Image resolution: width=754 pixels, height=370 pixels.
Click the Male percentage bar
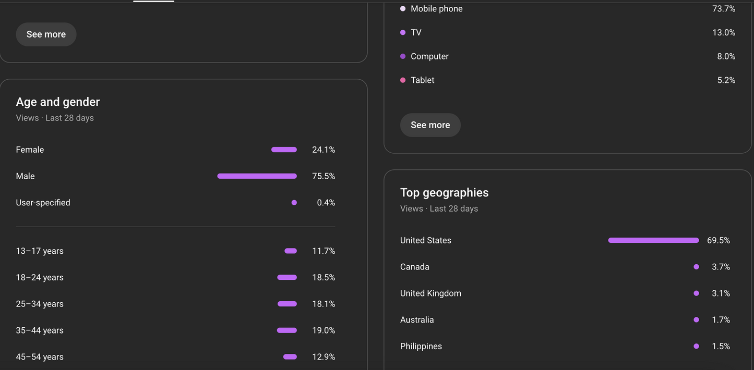coord(257,176)
